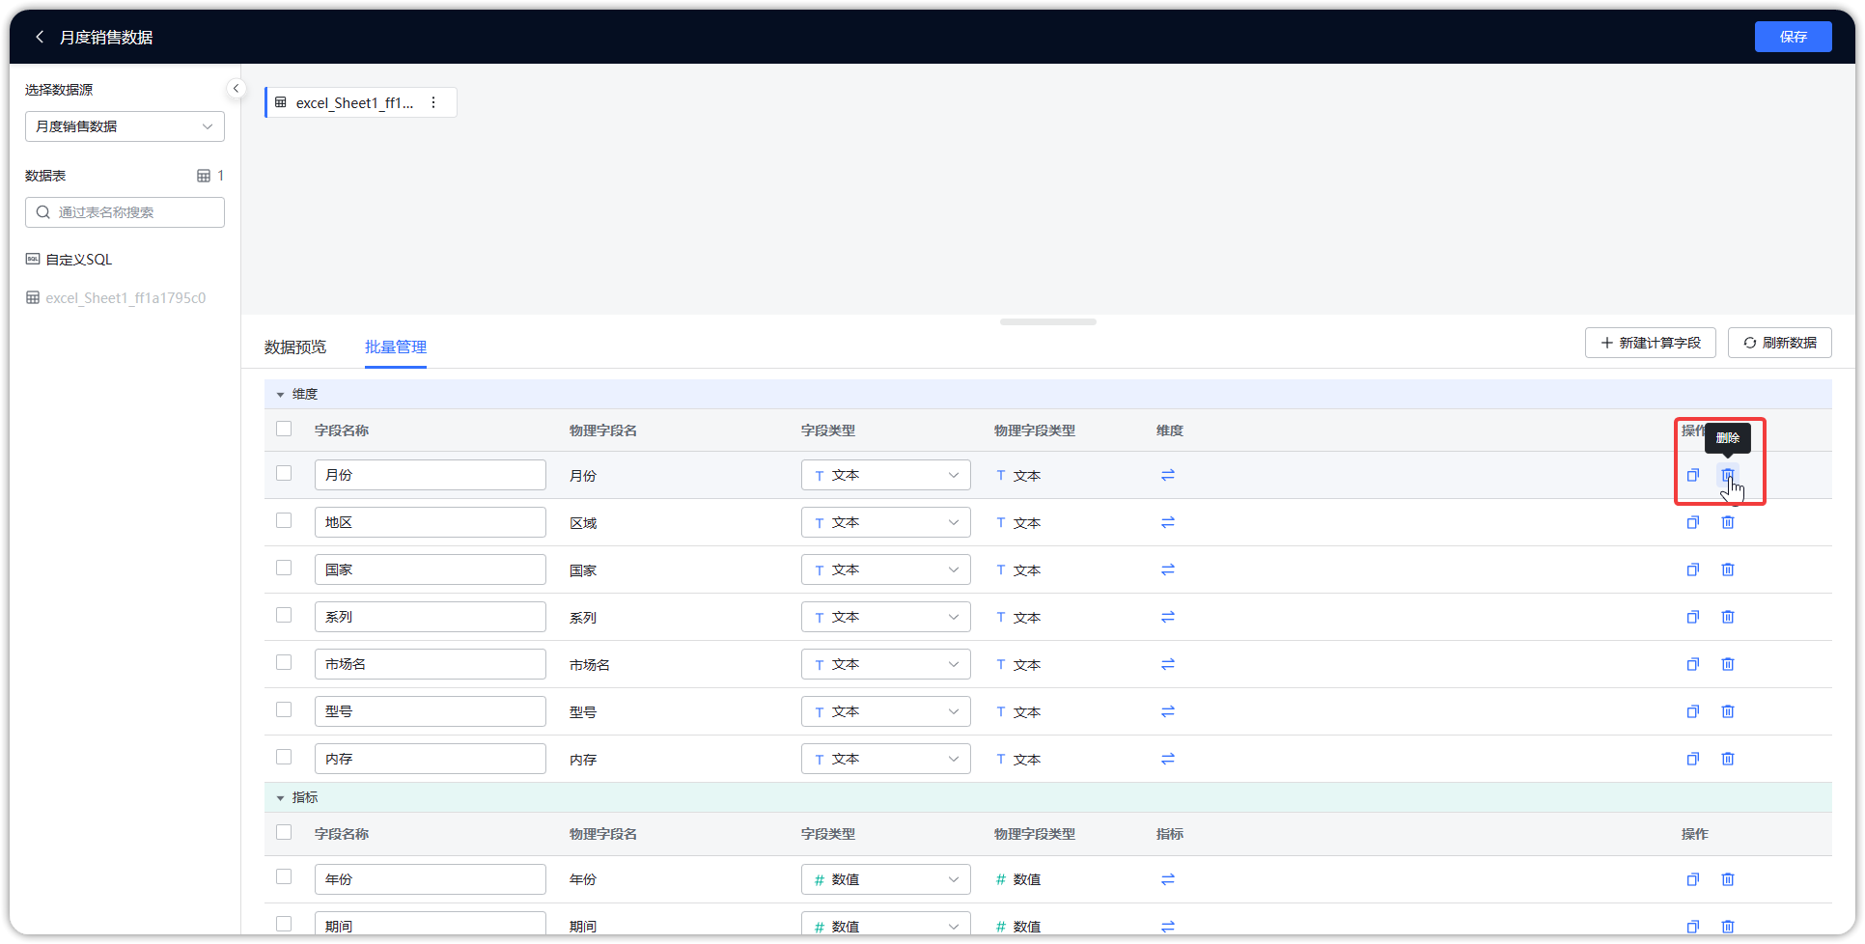Viewport: 1865px width, 944px height.
Task: Convert 国家 dimension to metric
Action: click(1168, 569)
